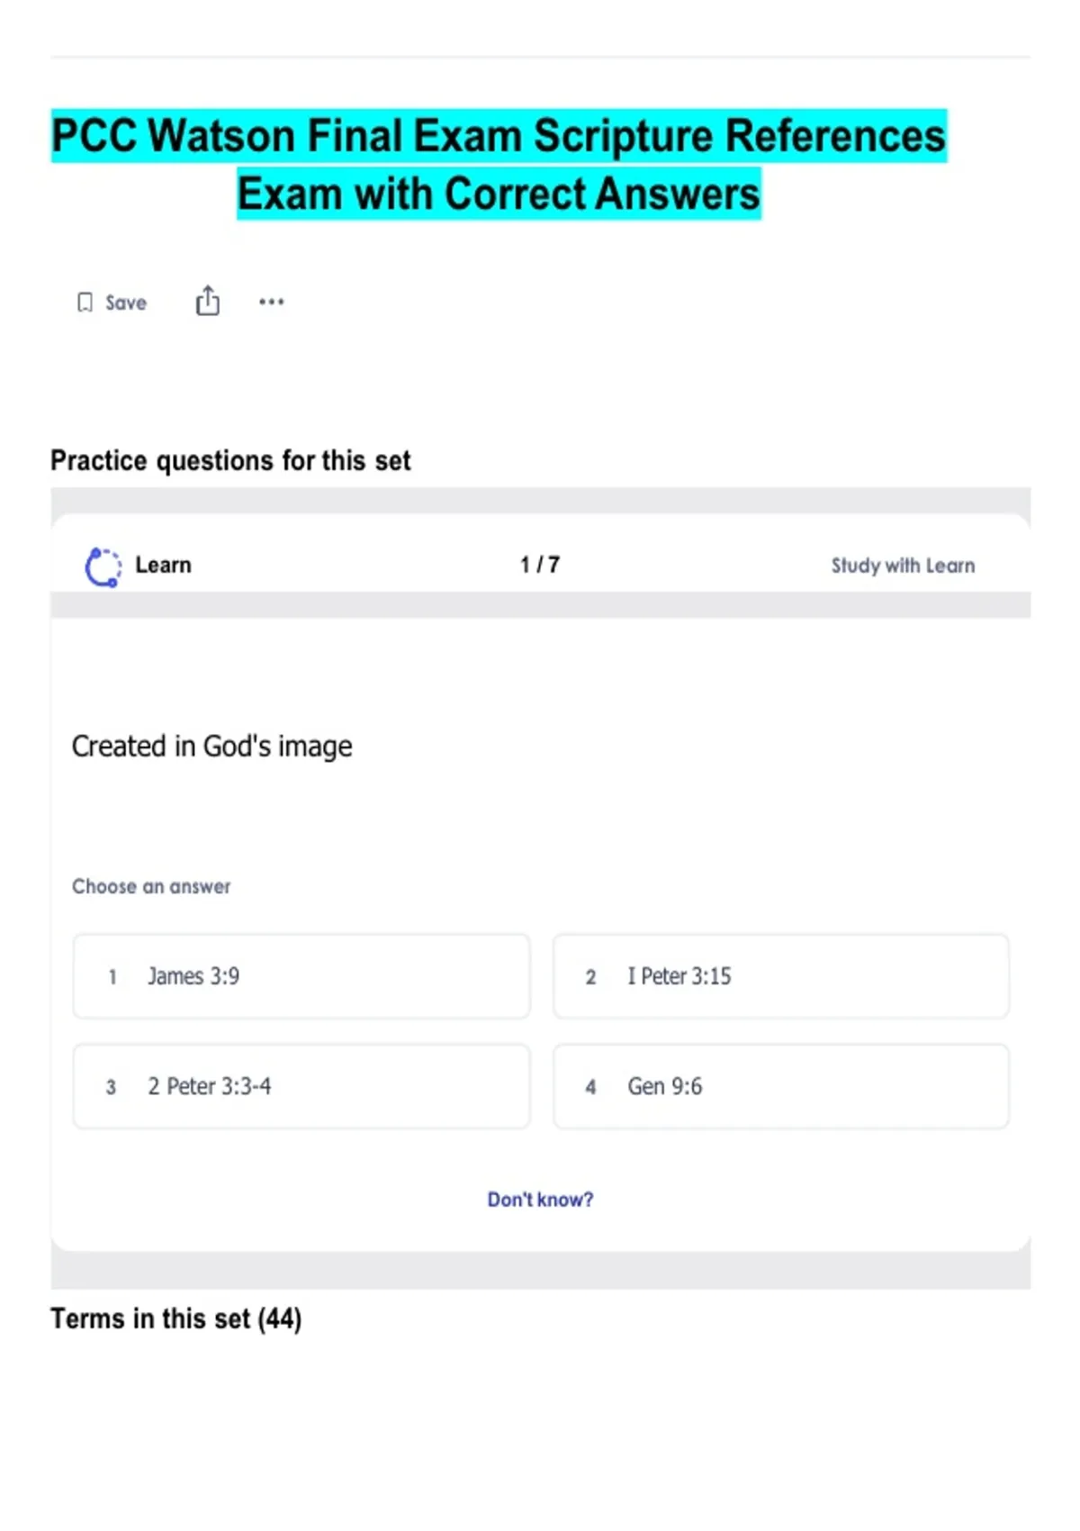
Task: Choose answer I Peter 3:15
Action: coord(781,976)
